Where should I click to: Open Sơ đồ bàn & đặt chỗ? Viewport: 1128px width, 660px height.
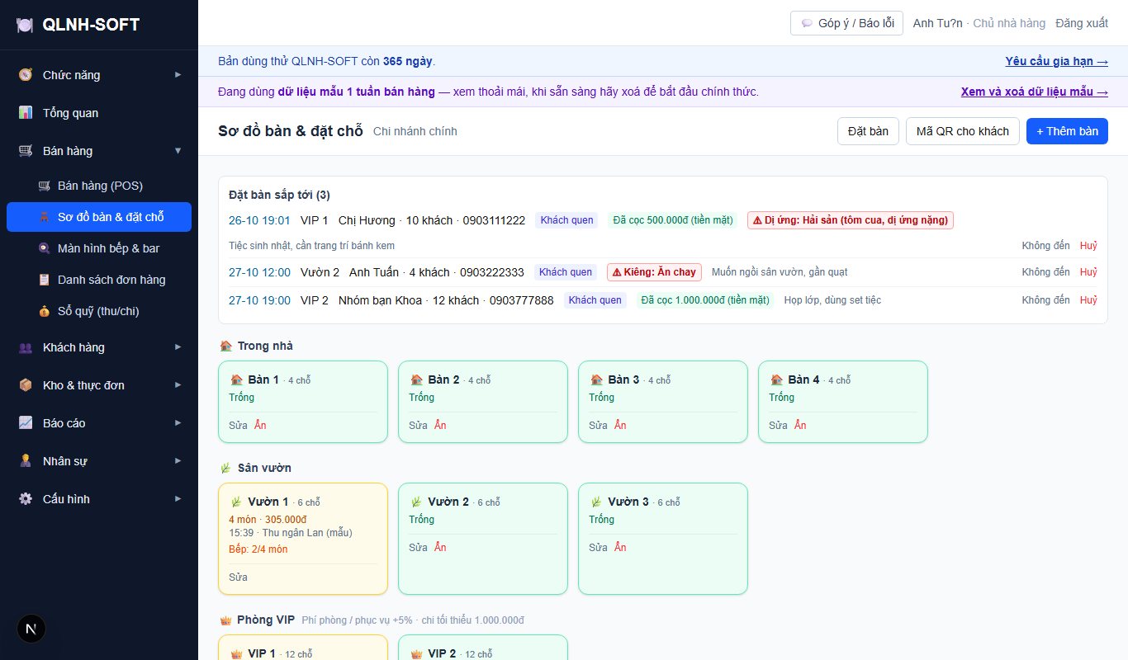click(99, 217)
